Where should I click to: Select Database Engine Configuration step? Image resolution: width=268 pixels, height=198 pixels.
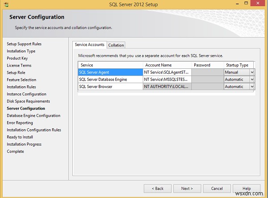tap(33, 116)
